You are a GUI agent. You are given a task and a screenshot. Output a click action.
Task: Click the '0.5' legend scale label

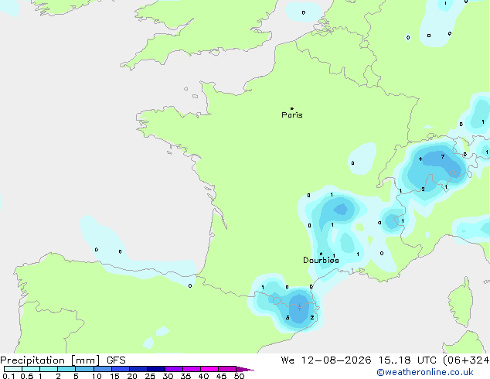tap(27, 376)
